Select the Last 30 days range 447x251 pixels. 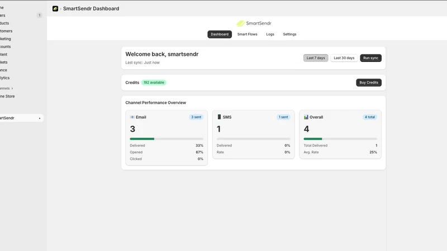tap(344, 58)
